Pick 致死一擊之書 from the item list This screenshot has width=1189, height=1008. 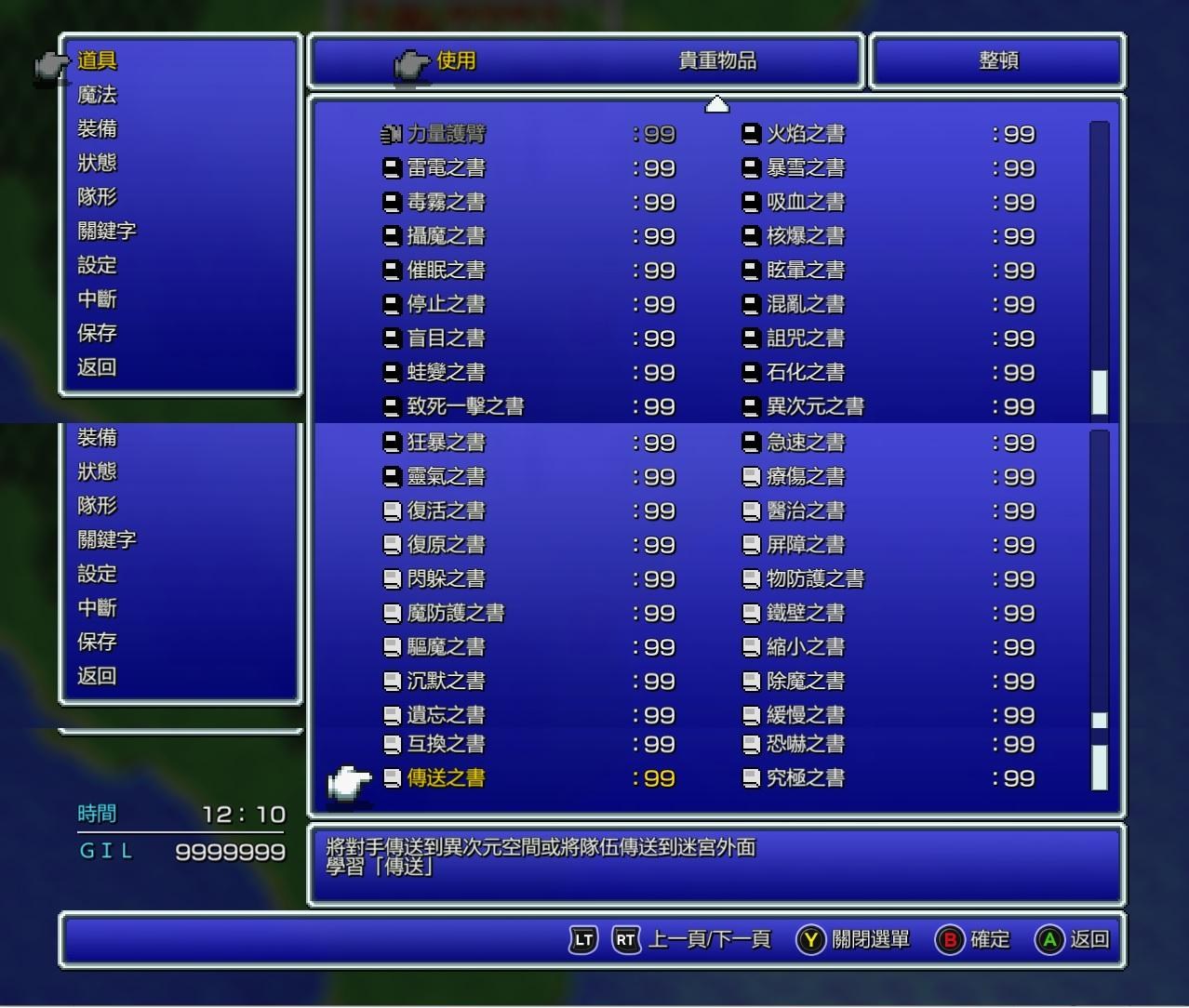click(465, 407)
